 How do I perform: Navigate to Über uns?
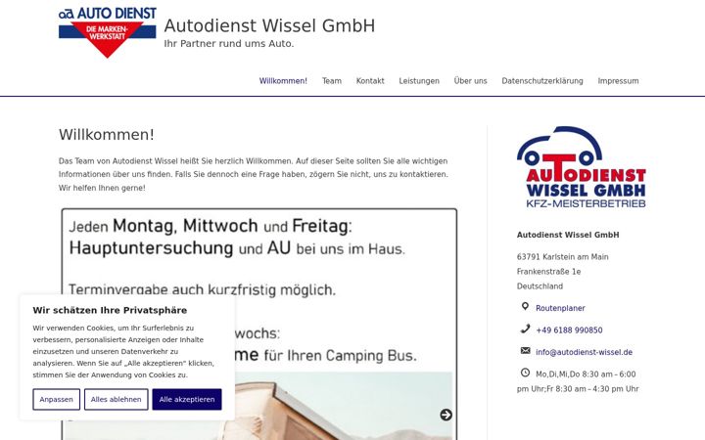[x=470, y=81]
